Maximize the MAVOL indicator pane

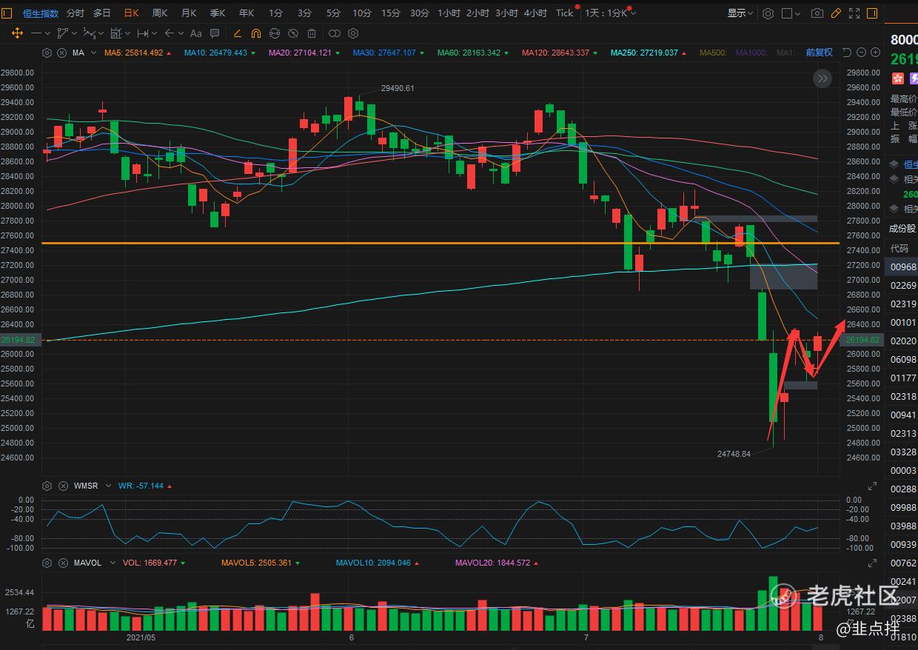click(872, 563)
